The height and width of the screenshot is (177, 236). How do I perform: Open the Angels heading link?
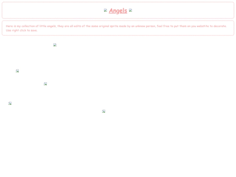click(x=118, y=10)
